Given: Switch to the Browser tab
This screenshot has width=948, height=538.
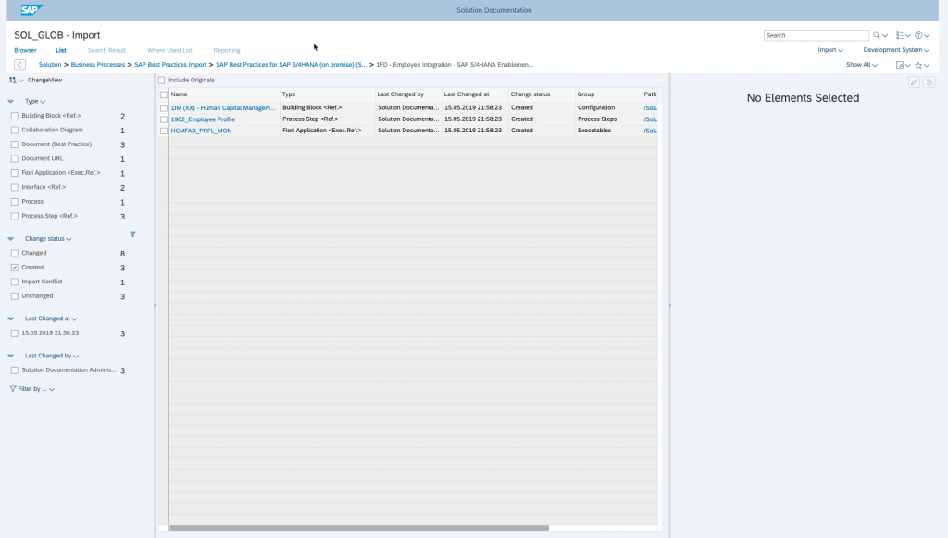Looking at the screenshot, I should (x=25, y=50).
